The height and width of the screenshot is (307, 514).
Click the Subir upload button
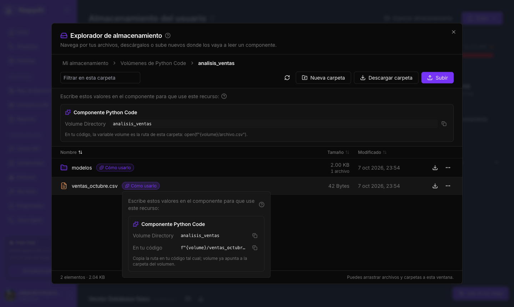(438, 78)
